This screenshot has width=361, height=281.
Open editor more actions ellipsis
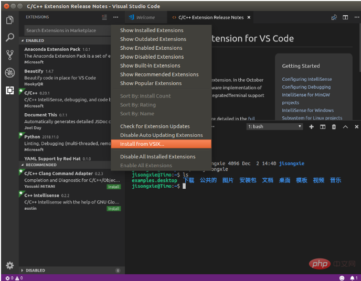(x=357, y=17)
